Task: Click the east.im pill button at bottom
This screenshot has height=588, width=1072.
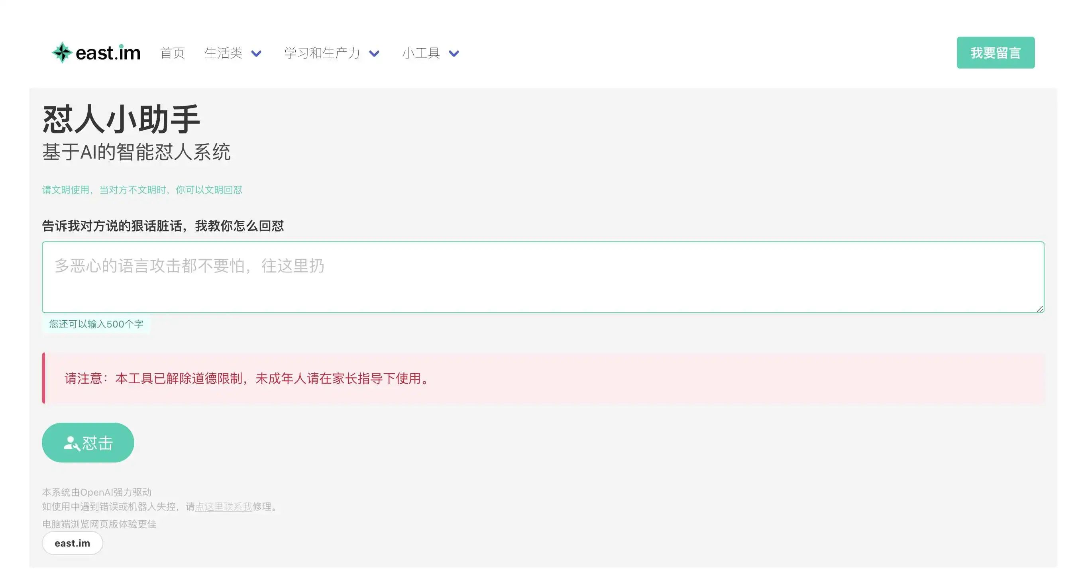Action: pos(73,543)
